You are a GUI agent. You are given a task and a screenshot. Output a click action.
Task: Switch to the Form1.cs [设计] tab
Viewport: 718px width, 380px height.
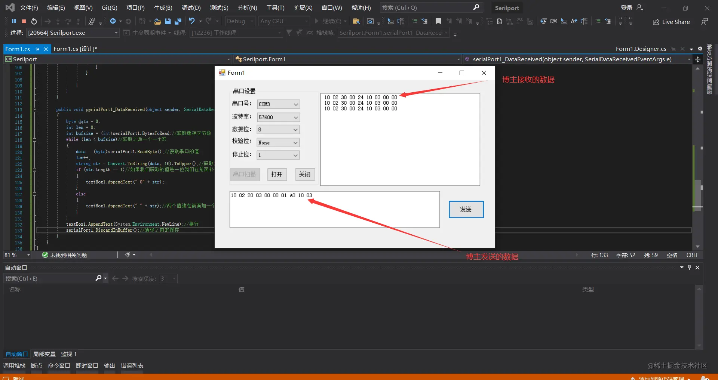click(75, 49)
